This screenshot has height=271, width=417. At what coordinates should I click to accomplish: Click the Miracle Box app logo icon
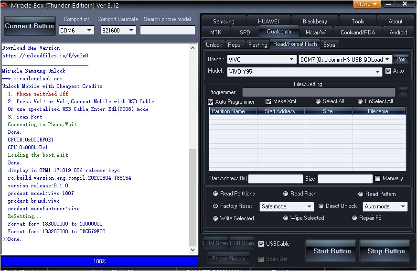coord(4,5)
